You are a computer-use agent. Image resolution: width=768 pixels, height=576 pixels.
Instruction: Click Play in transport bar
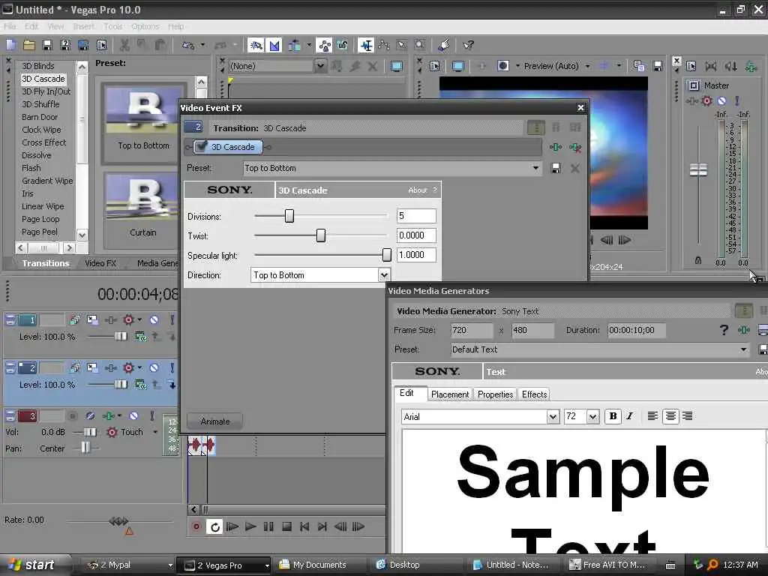pyautogui.click(x=250, y=526)
